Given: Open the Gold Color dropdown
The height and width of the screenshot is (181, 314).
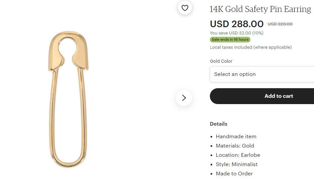Looking at the screenshot, I should pyautogui.click(x=262, y=74).
